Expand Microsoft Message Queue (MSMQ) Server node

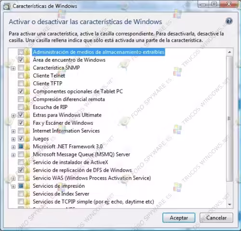pyautogui.click(x=13, y=155)
